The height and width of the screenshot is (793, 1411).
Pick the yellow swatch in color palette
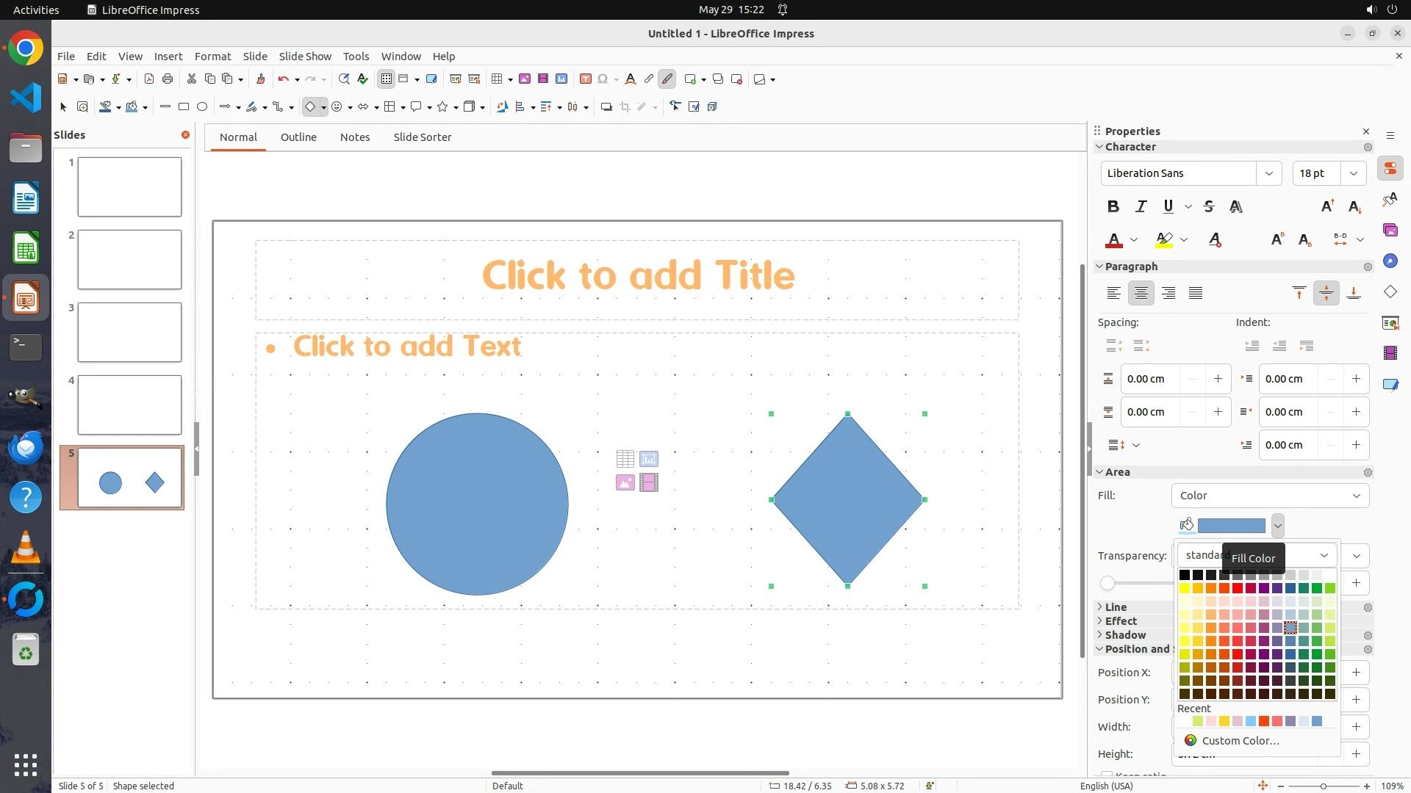(1185, 588)
